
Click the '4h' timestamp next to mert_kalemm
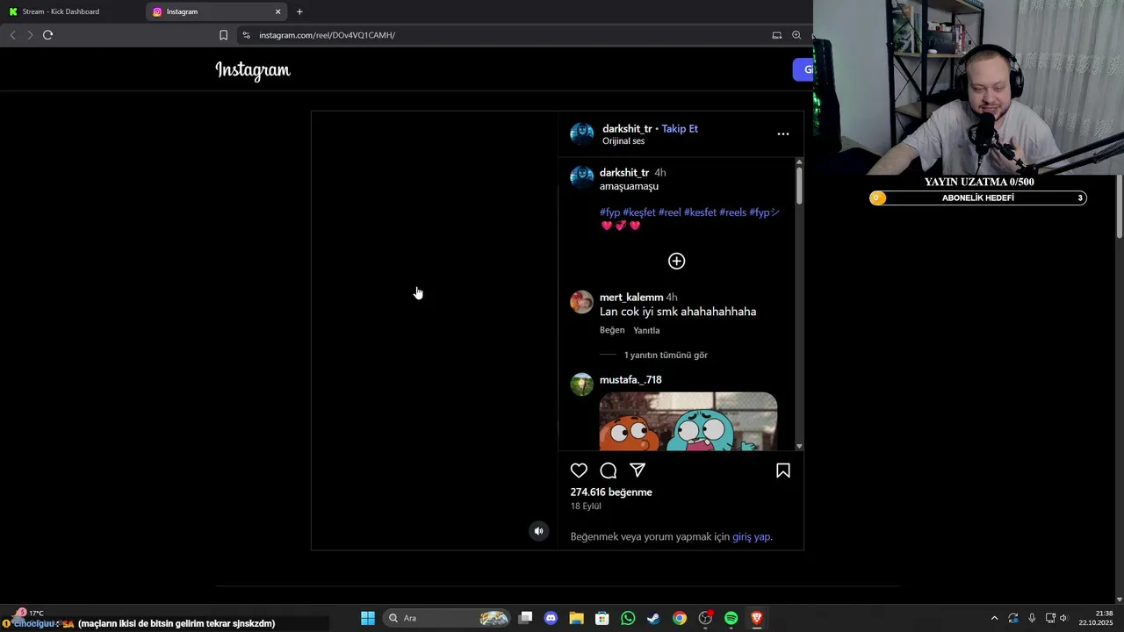click(672, 298)
